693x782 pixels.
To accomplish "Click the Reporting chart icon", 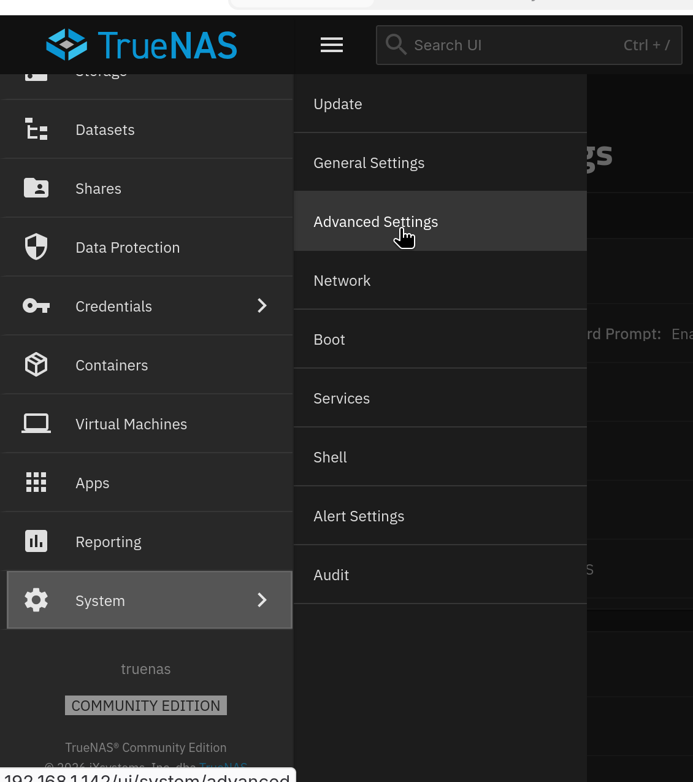I will [x=36, y=541].
